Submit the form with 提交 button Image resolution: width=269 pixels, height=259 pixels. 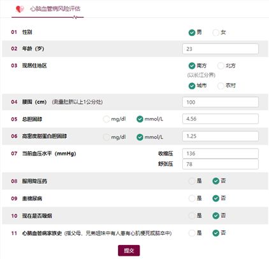click(x=129, y=251)
